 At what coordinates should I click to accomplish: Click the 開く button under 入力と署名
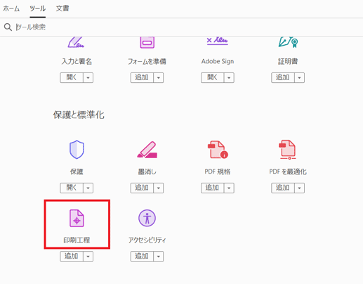72,77
